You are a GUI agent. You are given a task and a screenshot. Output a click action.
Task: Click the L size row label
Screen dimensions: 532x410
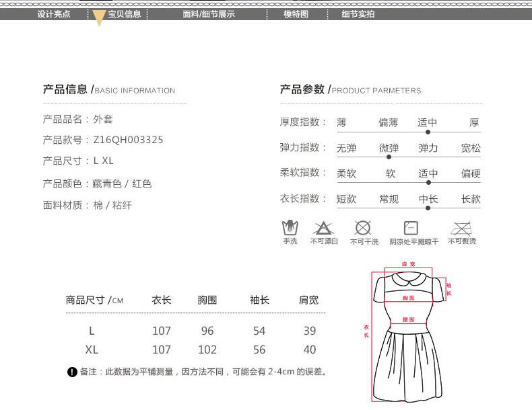pos(92,331)
